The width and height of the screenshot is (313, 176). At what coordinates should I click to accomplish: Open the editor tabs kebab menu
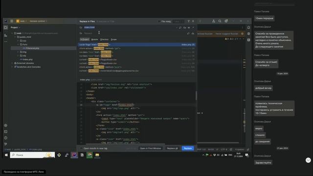pos(243,27)
